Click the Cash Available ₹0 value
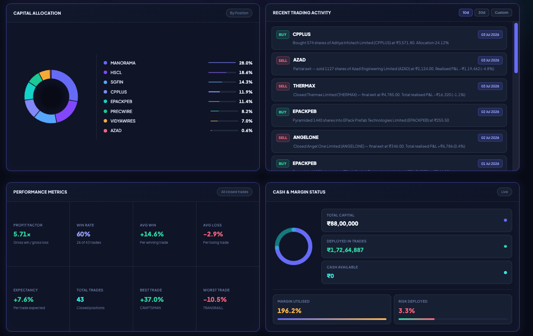 pyautogui.click(x=330, y=276)
